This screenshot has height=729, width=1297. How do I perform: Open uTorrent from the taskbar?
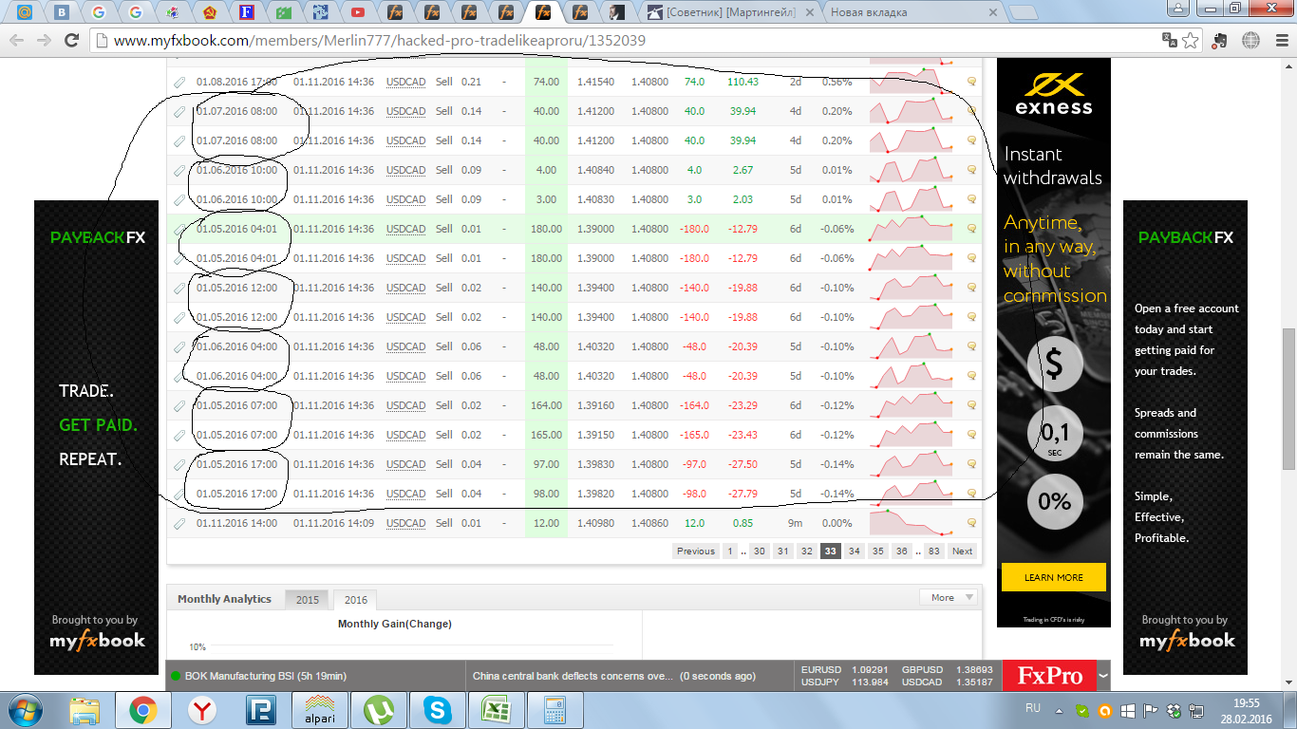(378, 710)
